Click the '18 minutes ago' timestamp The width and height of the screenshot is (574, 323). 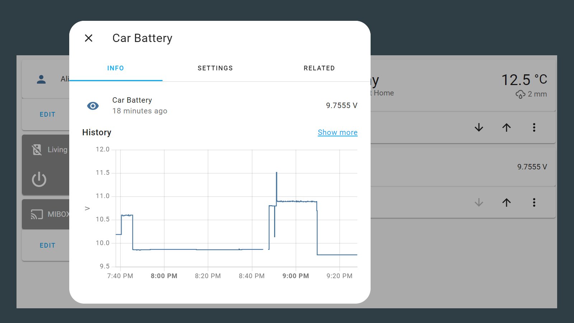pos(140,111)
